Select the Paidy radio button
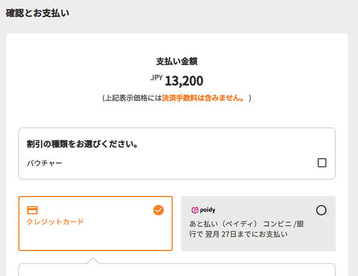This screenshot has height=276, width=358. click(x=321, y=210)
